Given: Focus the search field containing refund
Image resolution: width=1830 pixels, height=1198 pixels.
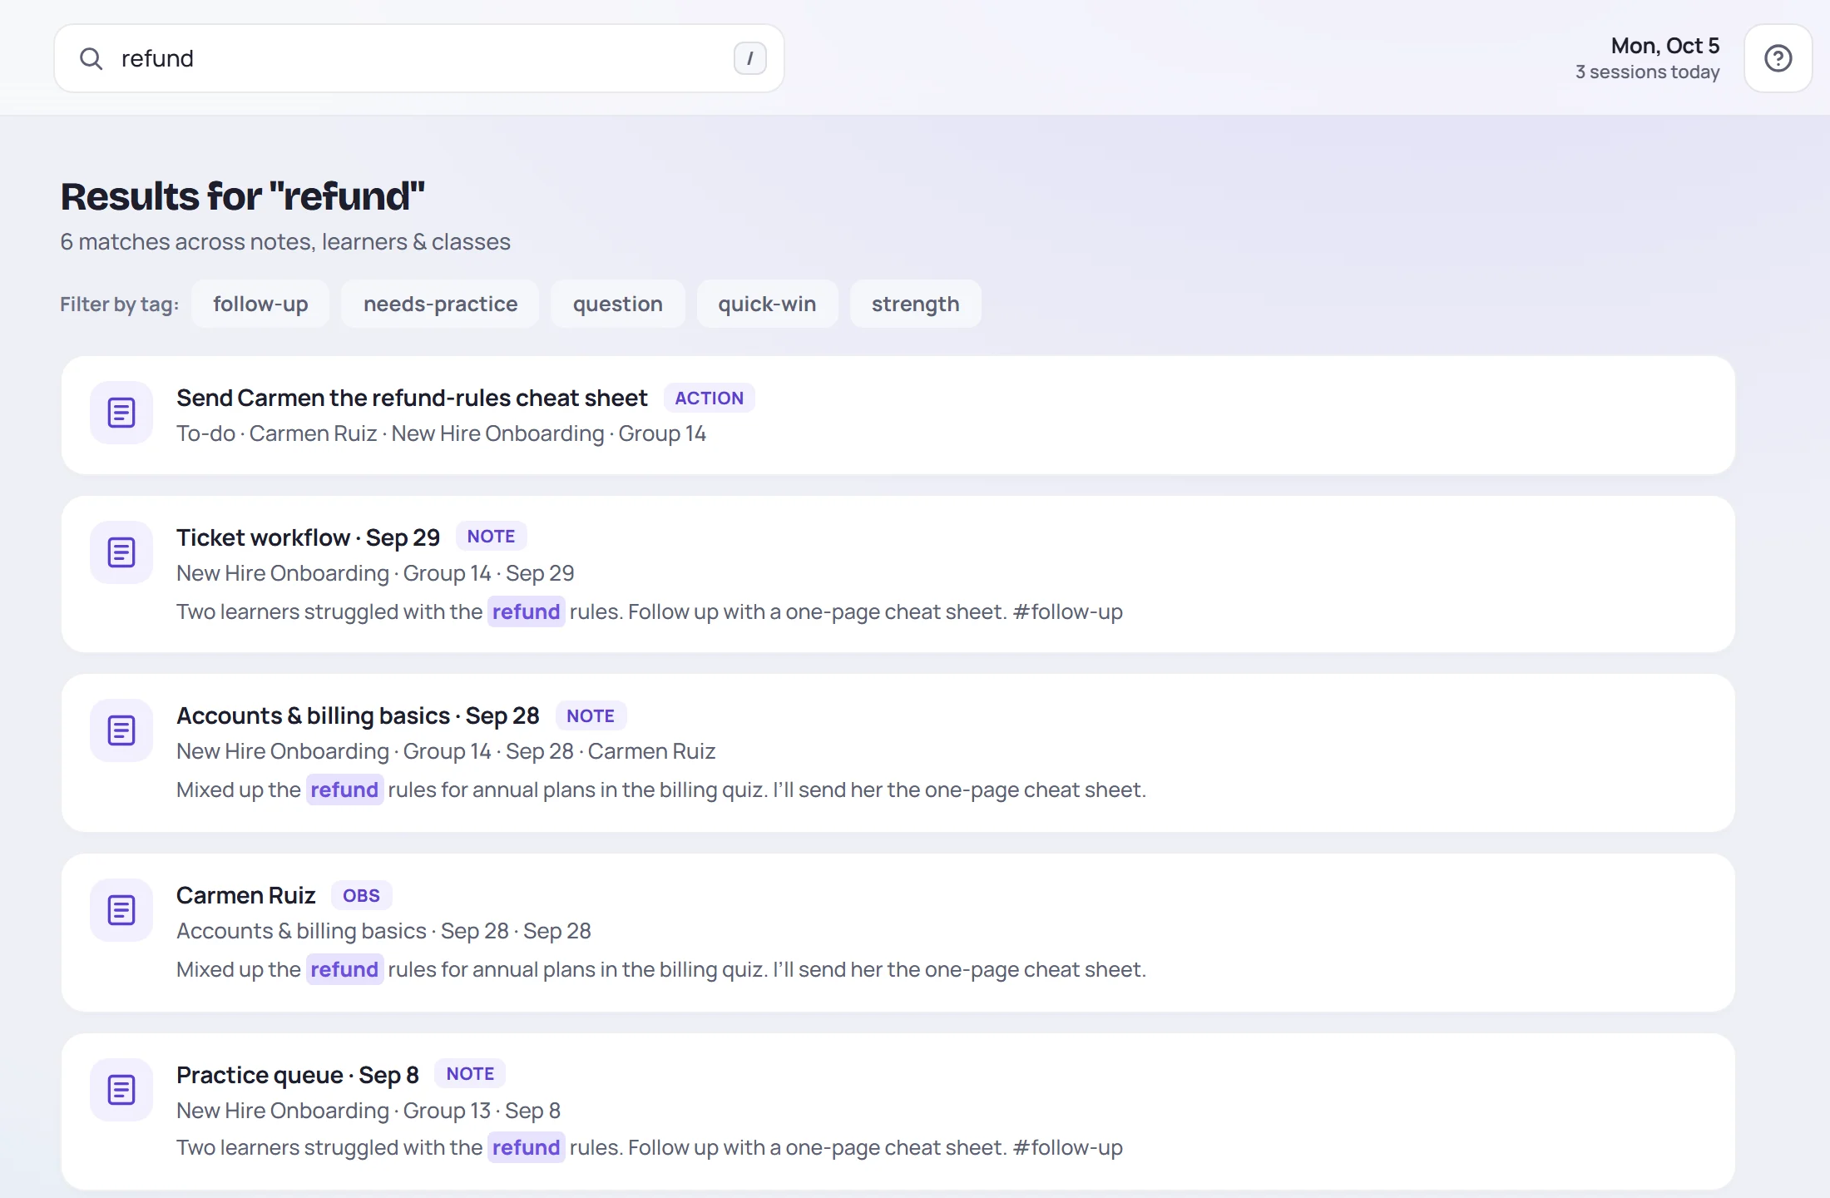Looking at the screenshot, I should pos(419,58).
